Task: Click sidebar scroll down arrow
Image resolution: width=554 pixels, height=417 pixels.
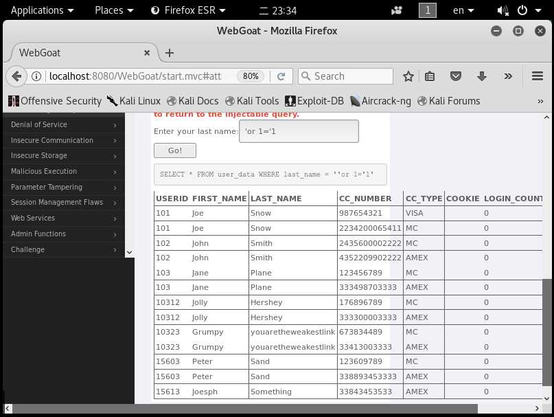Action: pos(129,252)
